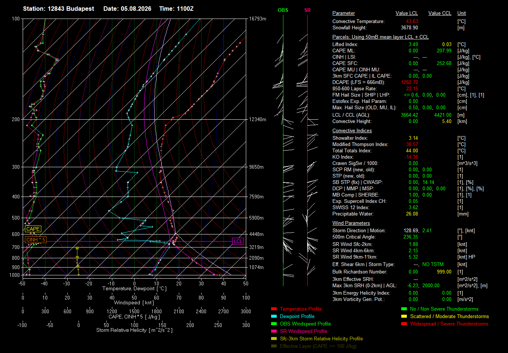Click the '3km Vorticity Gen. Pot.:' row label
Image resolution: width=508 pixels, height=353 pixels.
point(359,299)
